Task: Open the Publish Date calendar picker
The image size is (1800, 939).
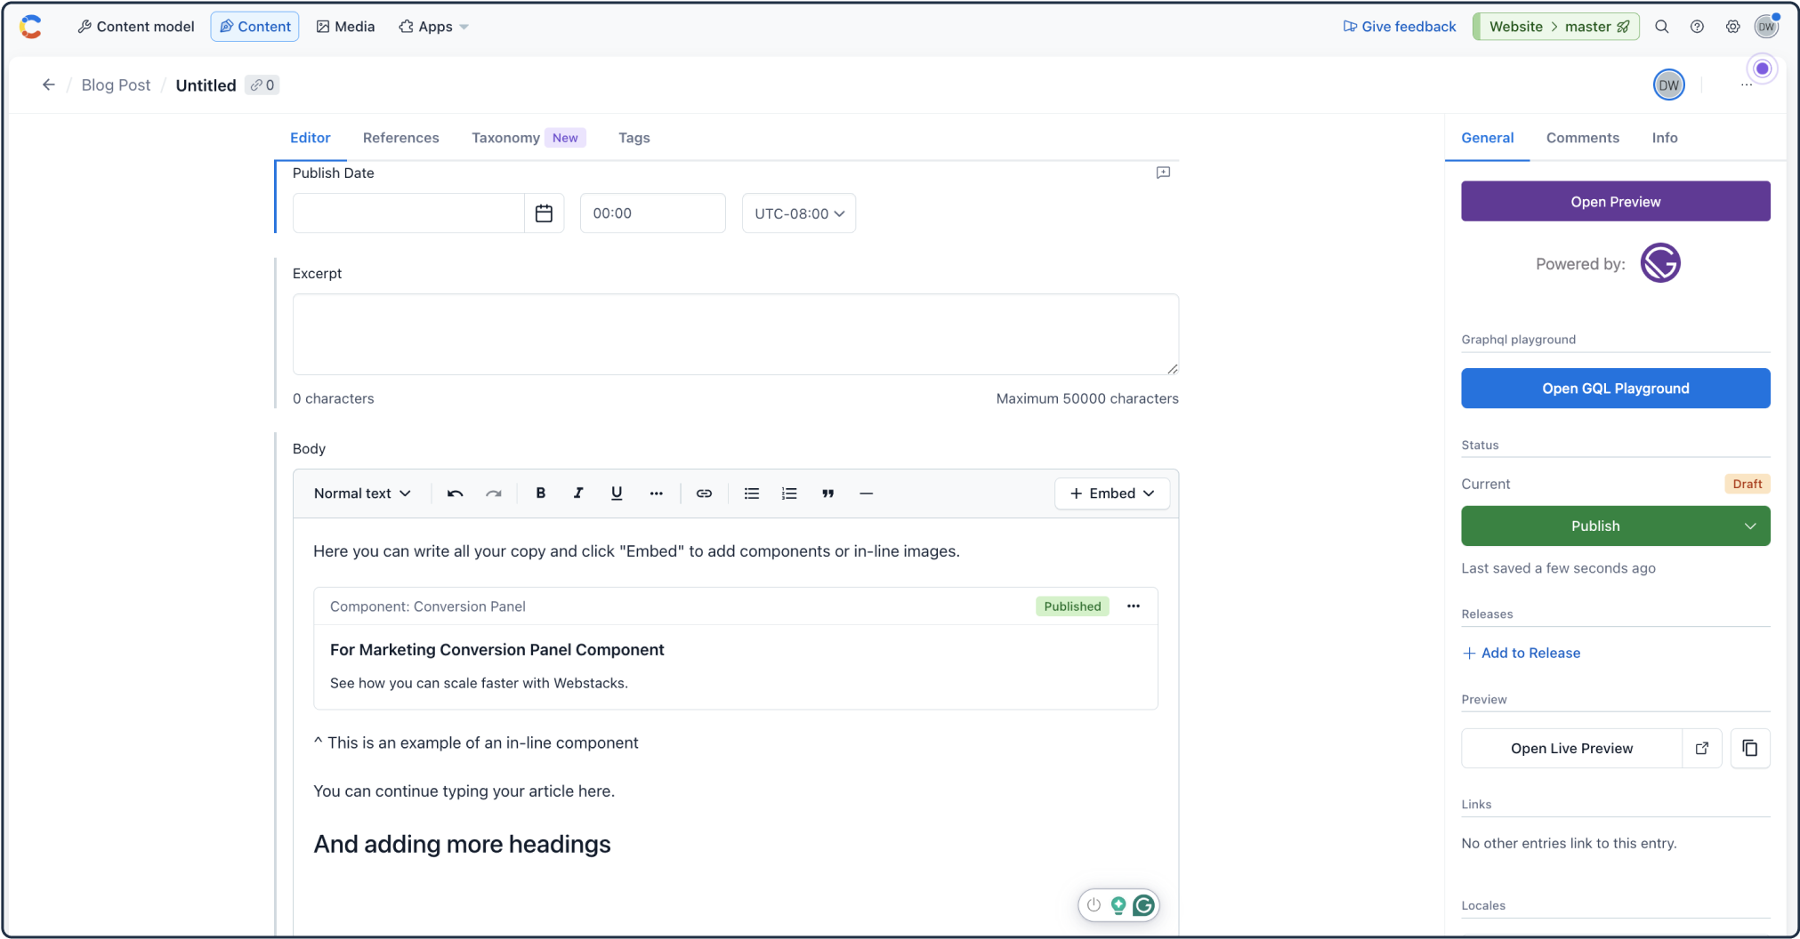Action: [544, 213]
